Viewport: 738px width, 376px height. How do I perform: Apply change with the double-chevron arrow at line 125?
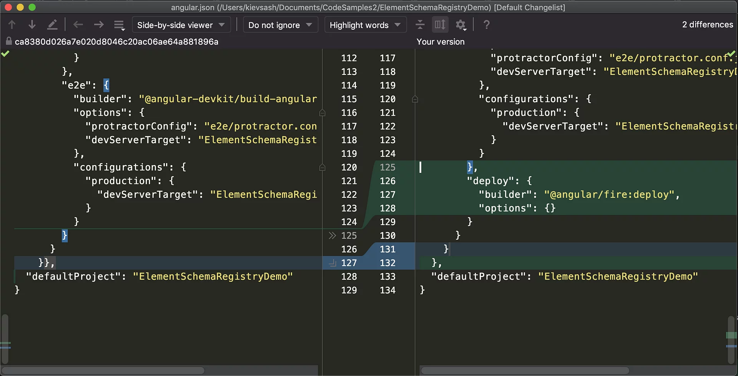(x=332, y=235)
